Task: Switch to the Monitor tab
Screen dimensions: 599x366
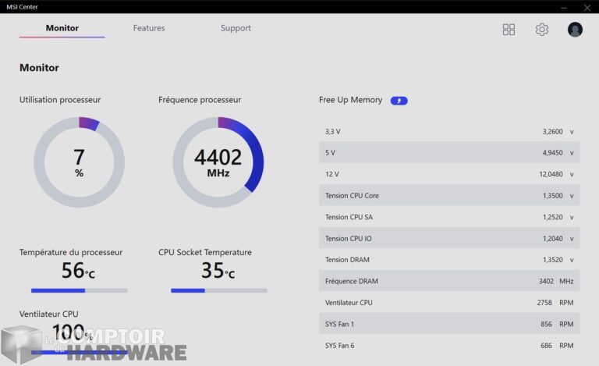Action: [x=62, y=28]
